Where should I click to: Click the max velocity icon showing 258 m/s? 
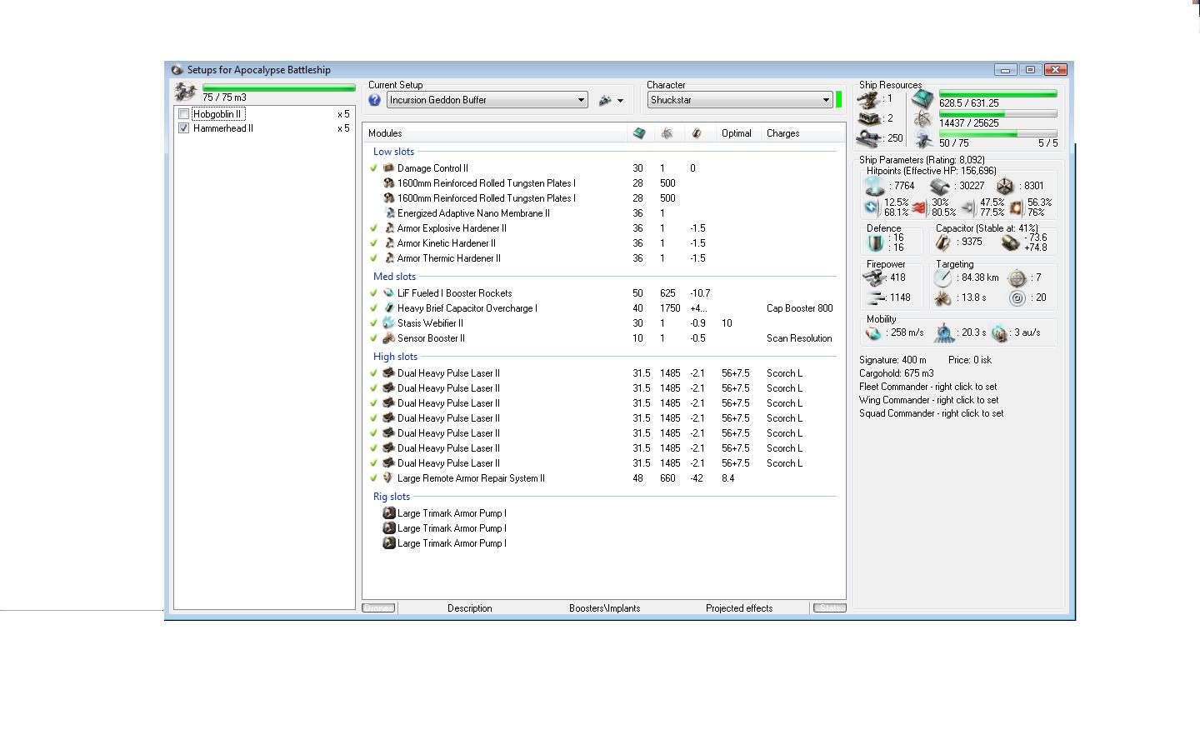coord(873,333)
